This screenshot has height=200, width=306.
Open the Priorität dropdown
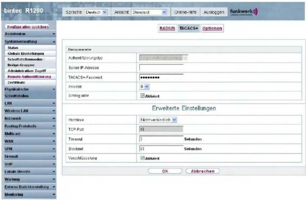(144, 86)
